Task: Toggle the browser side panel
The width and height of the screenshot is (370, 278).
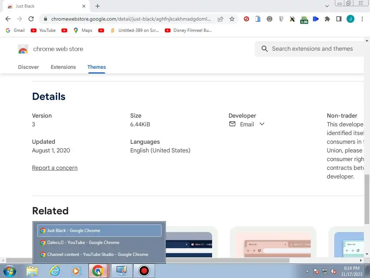Action: [x=339, y=19]
